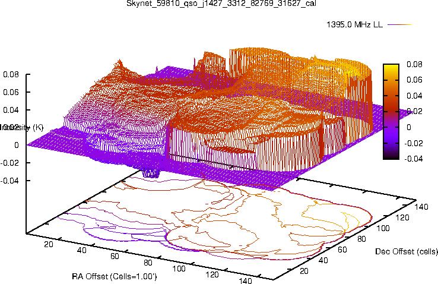Click the 0 tick on the intensity axis
This screenshot has width=438, height=284.
coord(17,145)
